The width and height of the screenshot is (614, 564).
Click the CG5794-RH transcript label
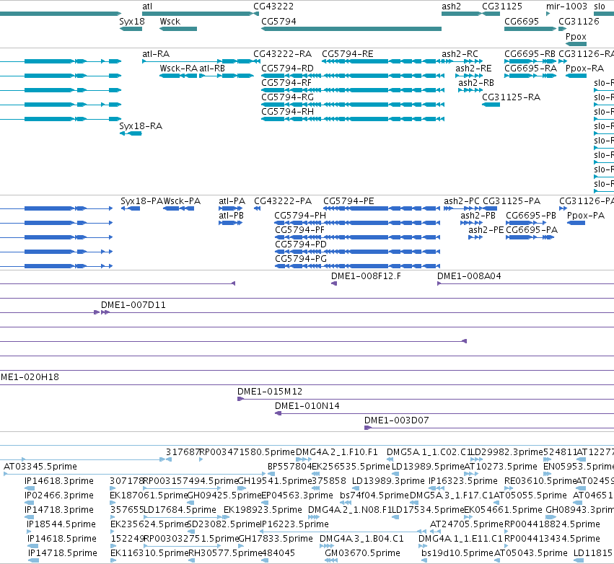tap(287, 112)
